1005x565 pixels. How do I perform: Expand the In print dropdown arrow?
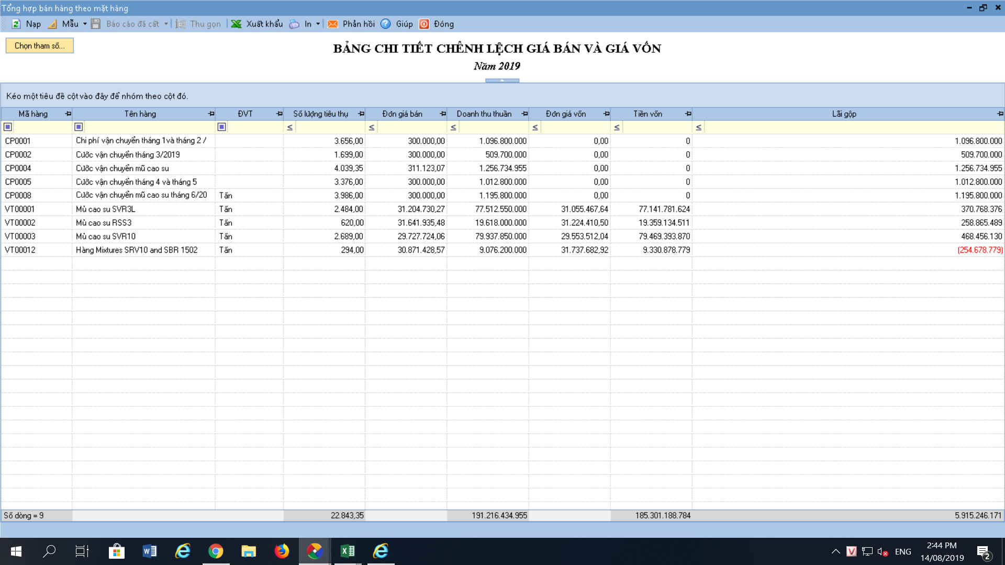318,24
